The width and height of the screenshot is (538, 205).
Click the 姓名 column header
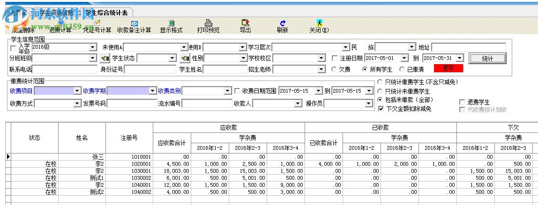[82, 138]
